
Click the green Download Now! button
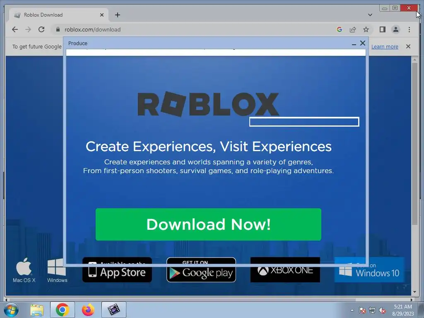[x=208, y=224]
